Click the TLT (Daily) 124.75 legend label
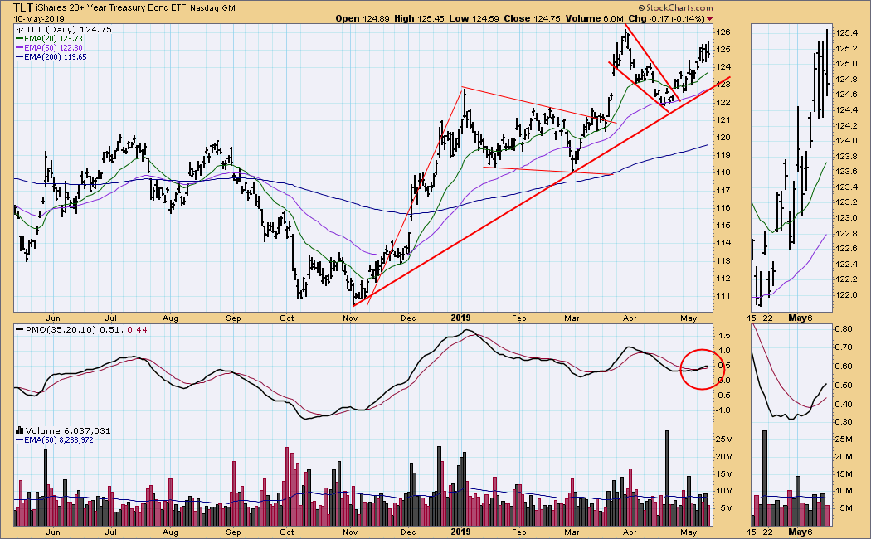The image size is (871, 539). tap(68, 29)
